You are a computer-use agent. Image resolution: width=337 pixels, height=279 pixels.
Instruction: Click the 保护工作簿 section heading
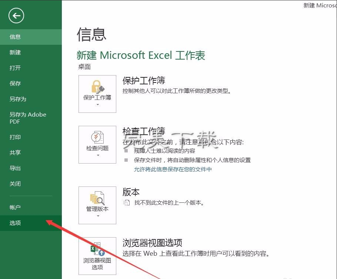(144, 81)
